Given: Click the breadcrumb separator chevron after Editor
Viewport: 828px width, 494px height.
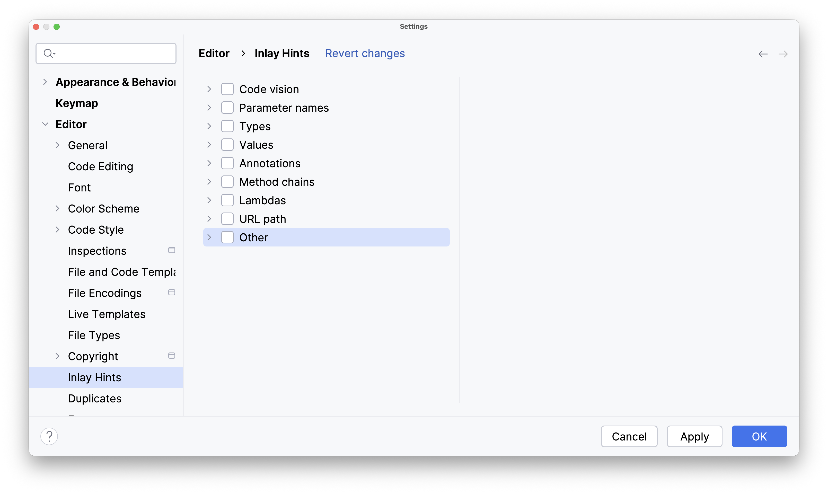Looking at the screenshot, I should pos(243,53).
